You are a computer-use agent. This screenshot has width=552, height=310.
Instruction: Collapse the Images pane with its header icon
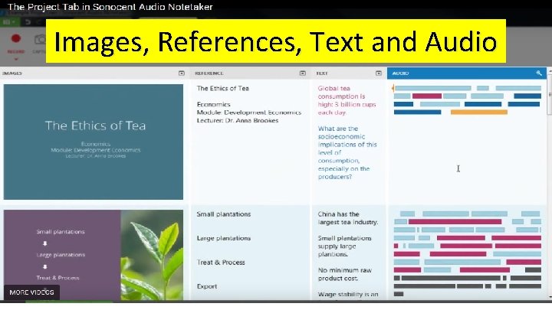(182, 73)
